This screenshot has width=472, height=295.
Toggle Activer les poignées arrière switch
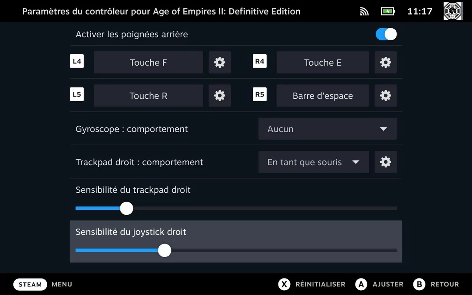[x=386, y=34]
